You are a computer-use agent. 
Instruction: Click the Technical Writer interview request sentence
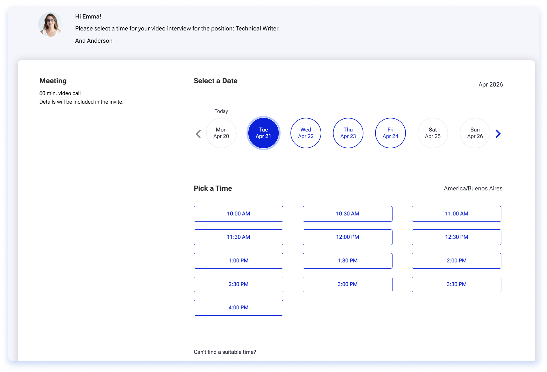(177, 28)
